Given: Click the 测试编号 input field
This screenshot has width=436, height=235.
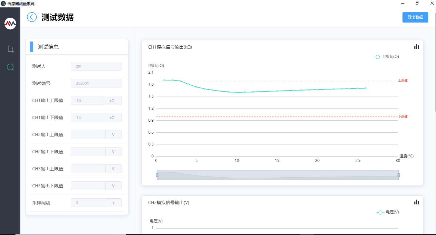Looking at the screenshot, I should tap(96, 83).
